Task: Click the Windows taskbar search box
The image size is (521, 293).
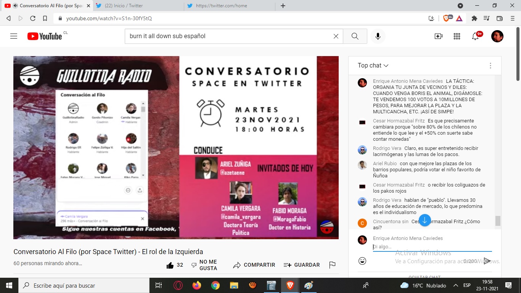Action: click(x=84, y=285)
